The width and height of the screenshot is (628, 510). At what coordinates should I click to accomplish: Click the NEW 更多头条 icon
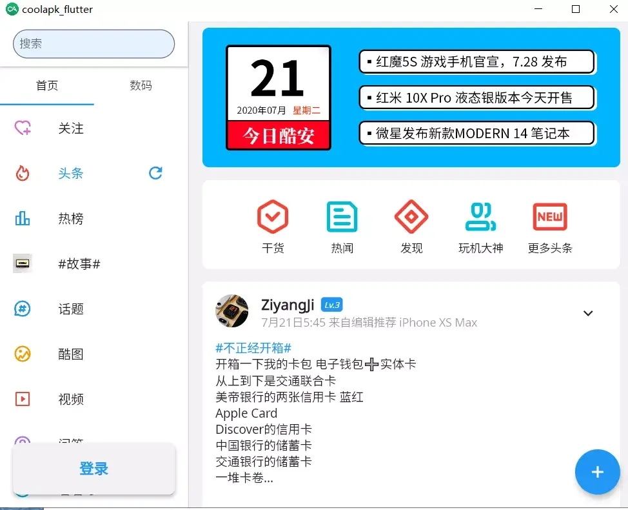point(549,217)
